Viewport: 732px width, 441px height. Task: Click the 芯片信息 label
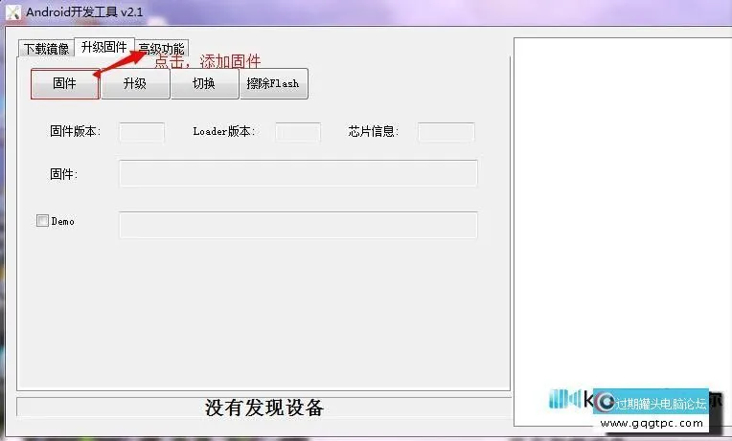[373, 131]
